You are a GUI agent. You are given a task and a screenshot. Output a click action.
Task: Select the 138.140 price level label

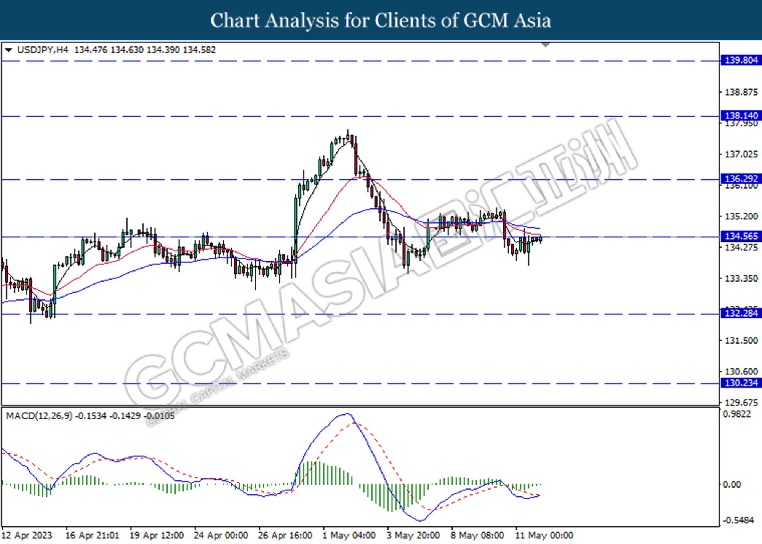click(741, 115)
